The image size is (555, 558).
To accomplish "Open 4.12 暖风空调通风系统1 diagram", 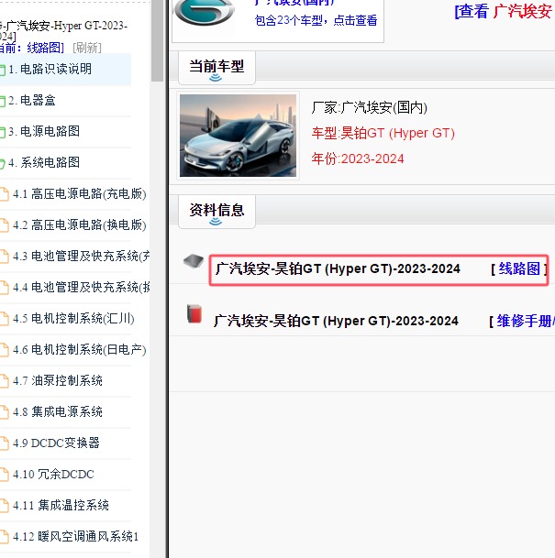I will pyautogui.click(x=75, y=536).
